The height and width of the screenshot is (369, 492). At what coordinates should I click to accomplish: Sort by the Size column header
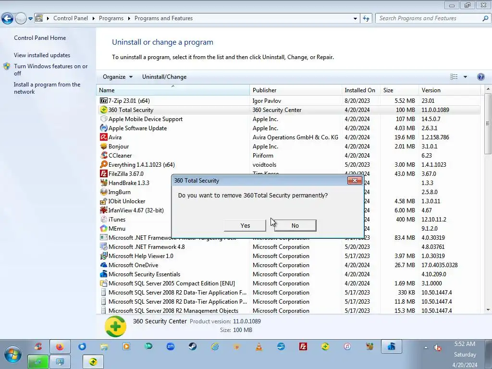(x=399, y=90)
